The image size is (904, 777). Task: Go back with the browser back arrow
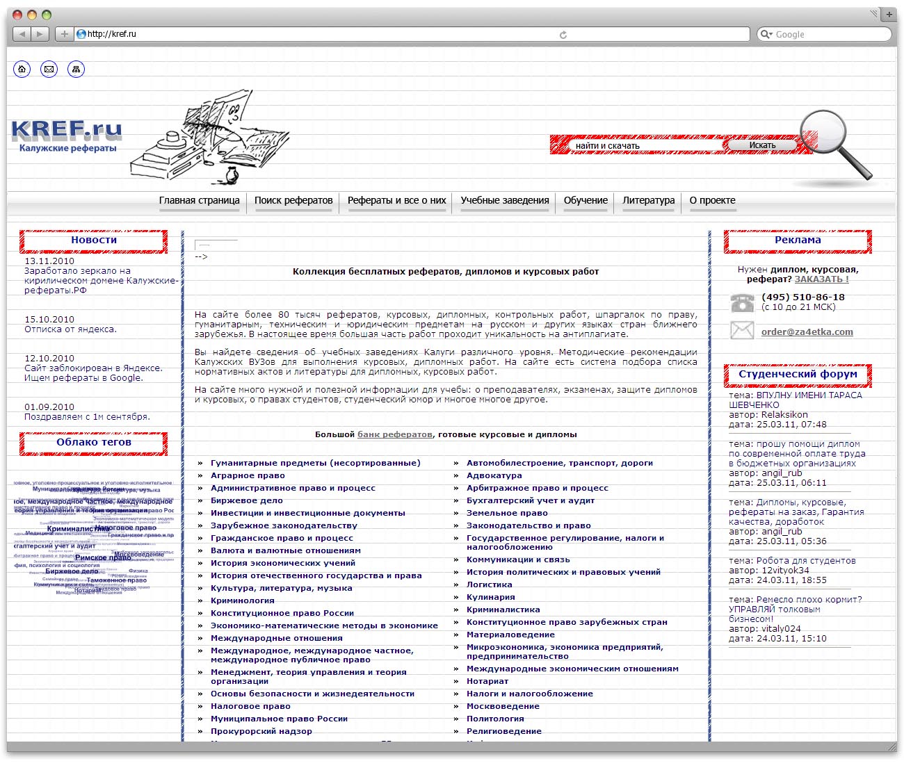[22, 34]
